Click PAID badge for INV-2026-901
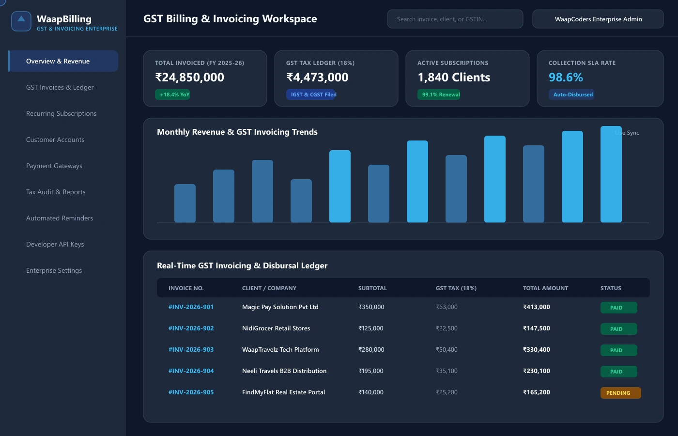Image resolution: width=678 pixels, height=436 pixels. click(619, 308)
